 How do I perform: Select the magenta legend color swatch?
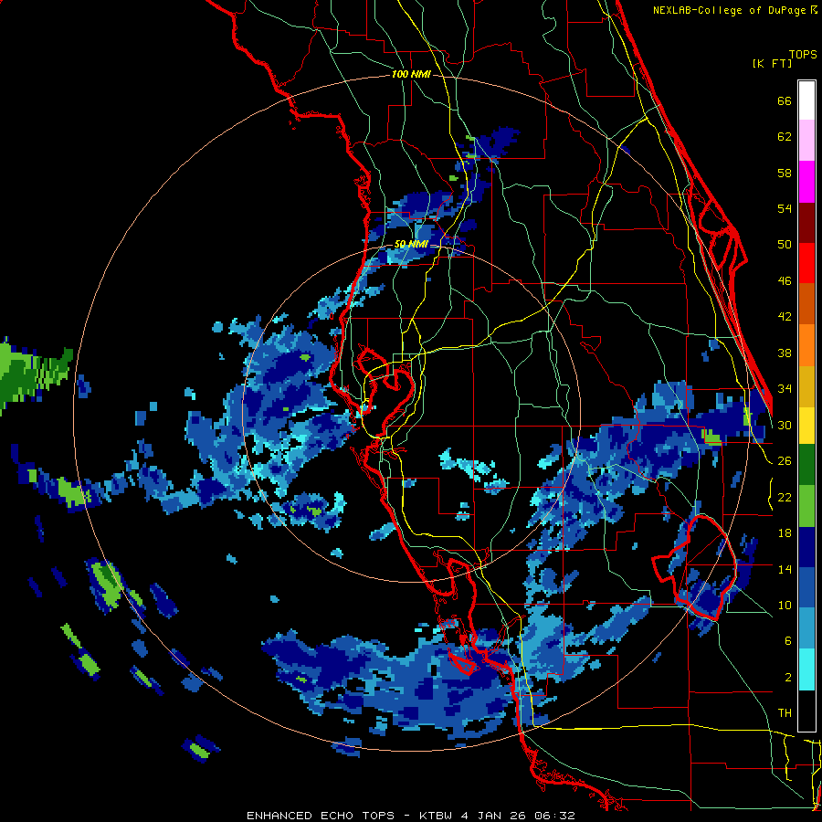pos(806,182)
